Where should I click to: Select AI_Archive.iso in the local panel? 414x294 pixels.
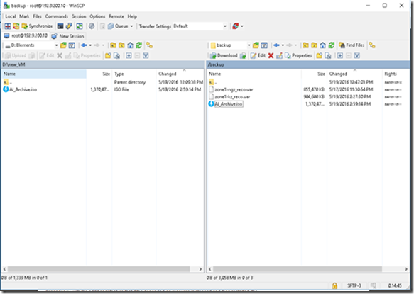point(23,89)
